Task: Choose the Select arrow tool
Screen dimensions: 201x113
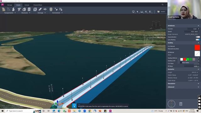Action: point(138,12)
